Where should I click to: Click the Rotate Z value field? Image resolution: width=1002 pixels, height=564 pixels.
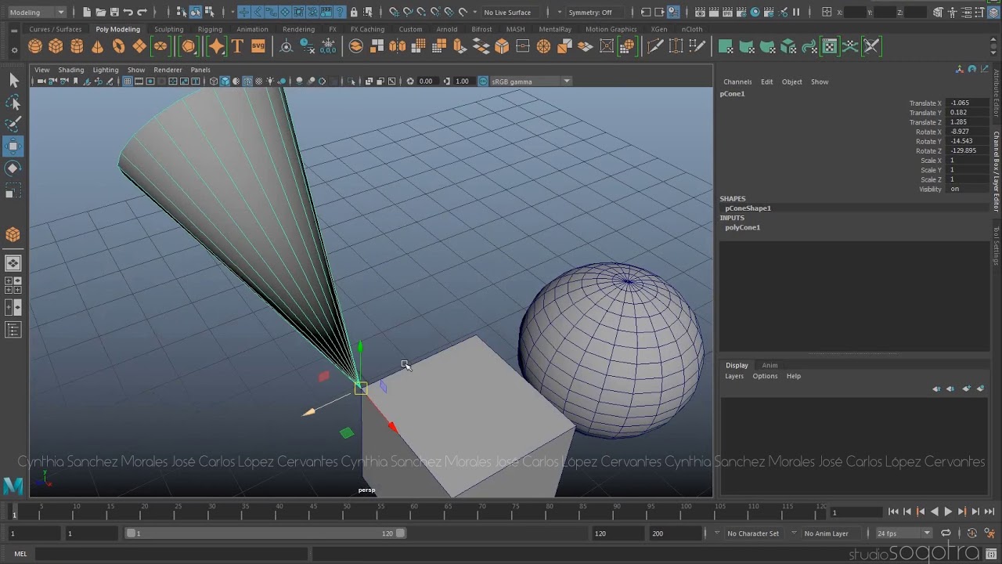968,151
